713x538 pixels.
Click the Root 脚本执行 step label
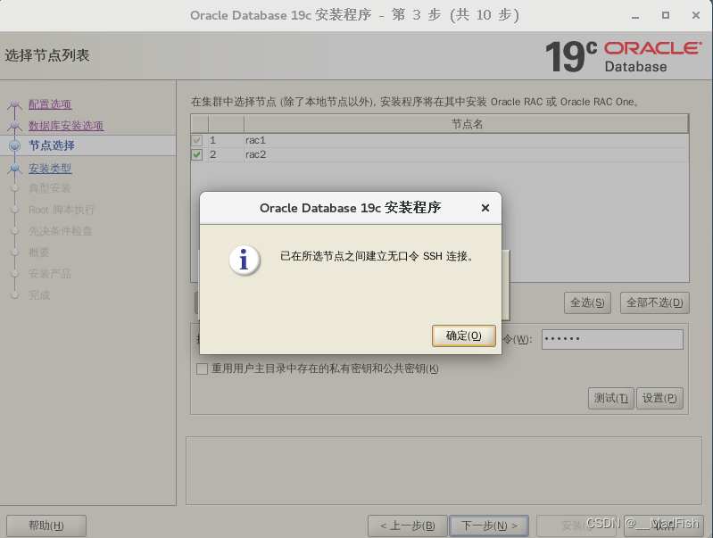62,210
